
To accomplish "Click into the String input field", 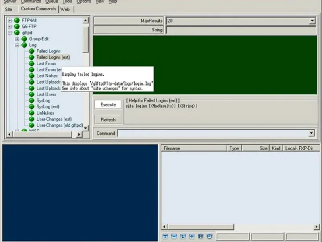I will tap(241, 30).
